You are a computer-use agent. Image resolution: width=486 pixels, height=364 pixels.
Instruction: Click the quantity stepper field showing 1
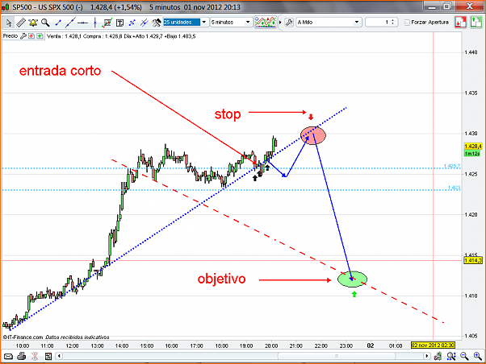[381, 23]
